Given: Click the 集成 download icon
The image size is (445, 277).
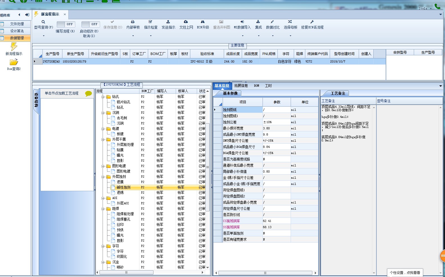Looking at the screenshot, I should (x=258, y=22).
